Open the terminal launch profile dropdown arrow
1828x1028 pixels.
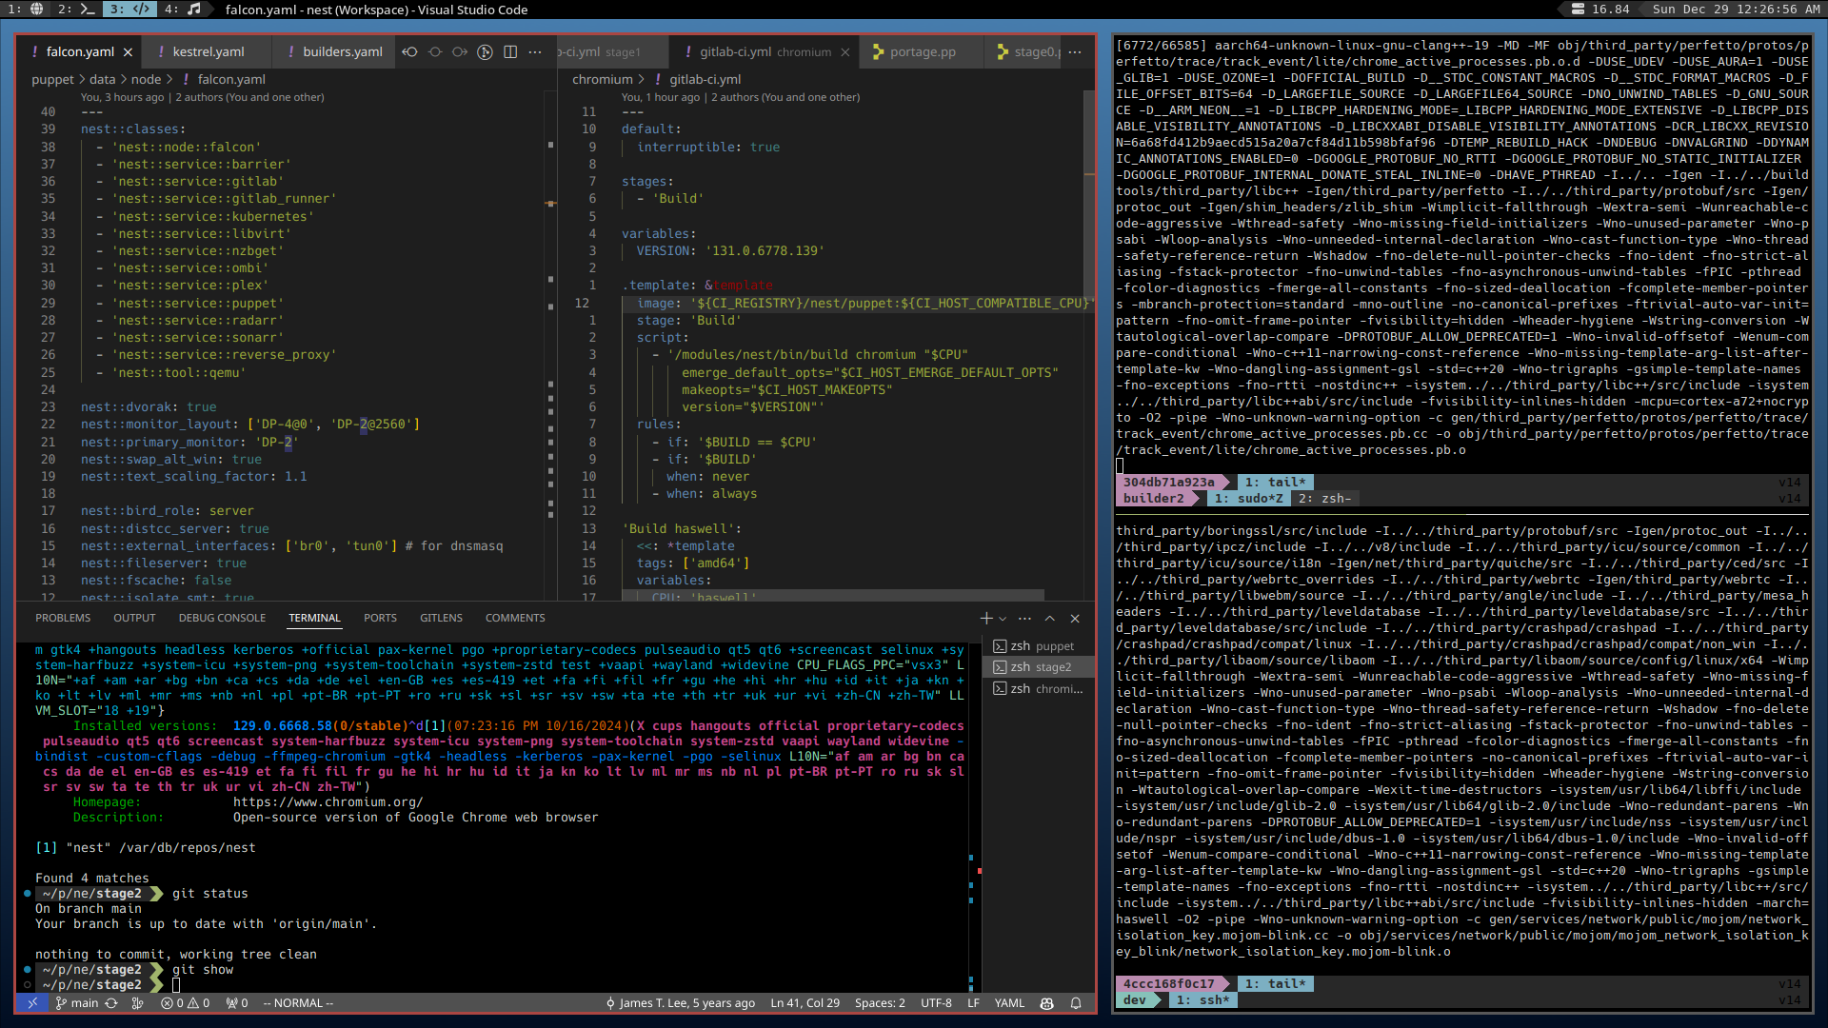coord(1003,619)
